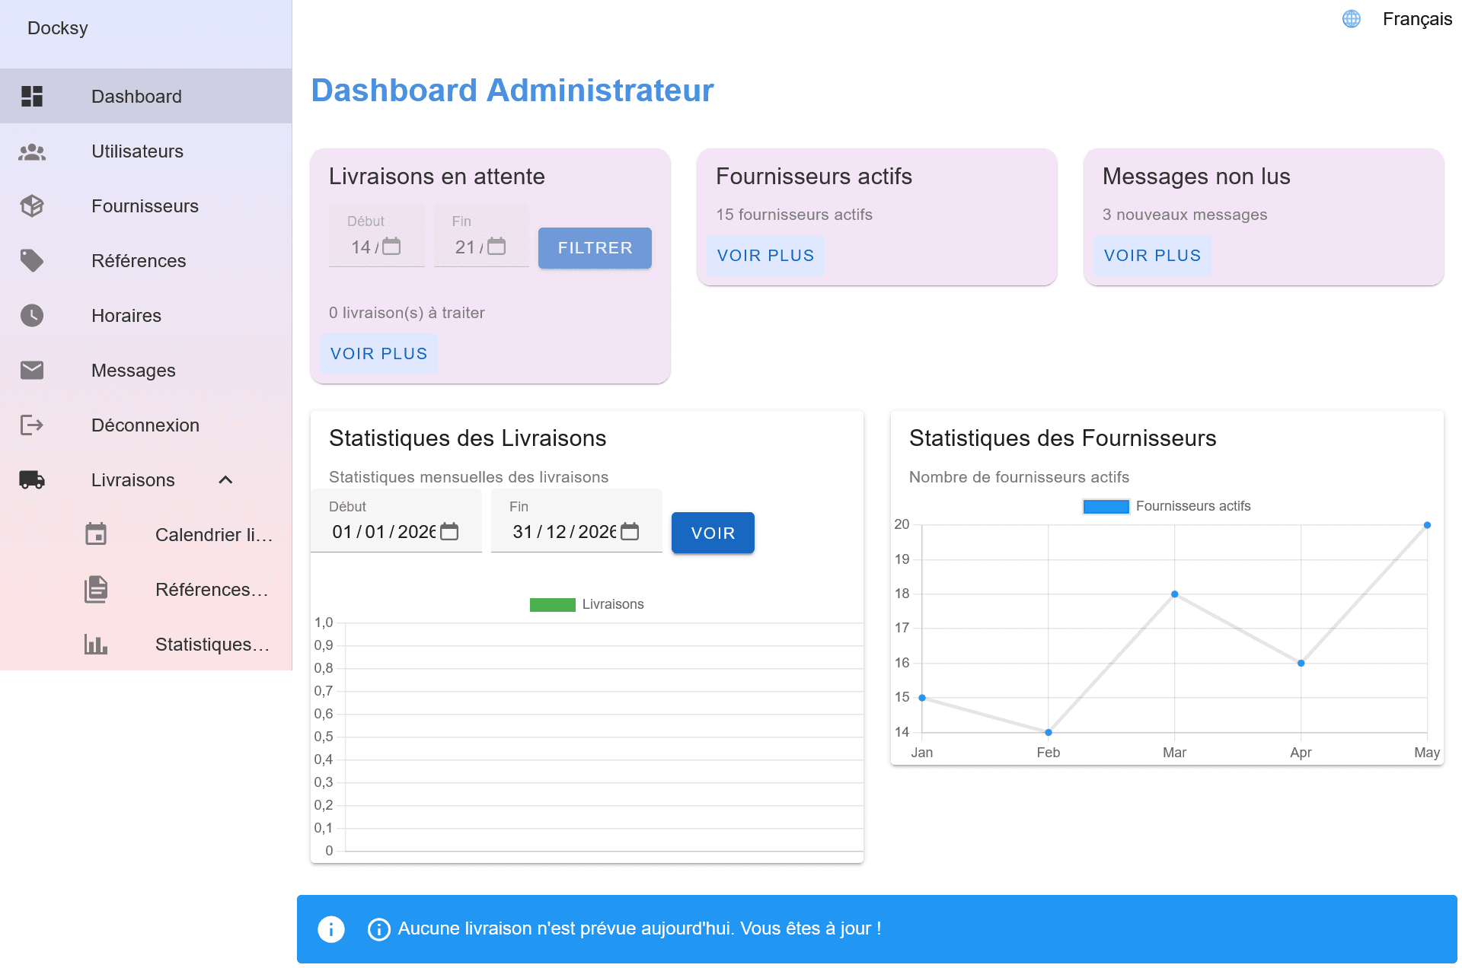
Task: Open the Références tag icon
Action: (x=31, y=260)
